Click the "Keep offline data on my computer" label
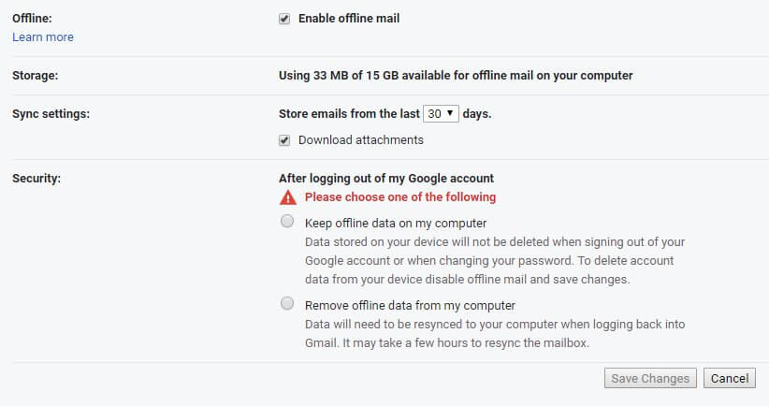Viewport: 769px width, 406px height. pyautogui.click(x=396, y=223)
